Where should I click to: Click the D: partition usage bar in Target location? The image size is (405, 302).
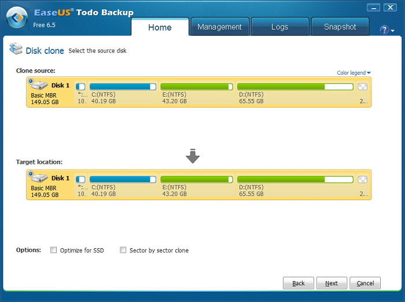click(295, 179)
